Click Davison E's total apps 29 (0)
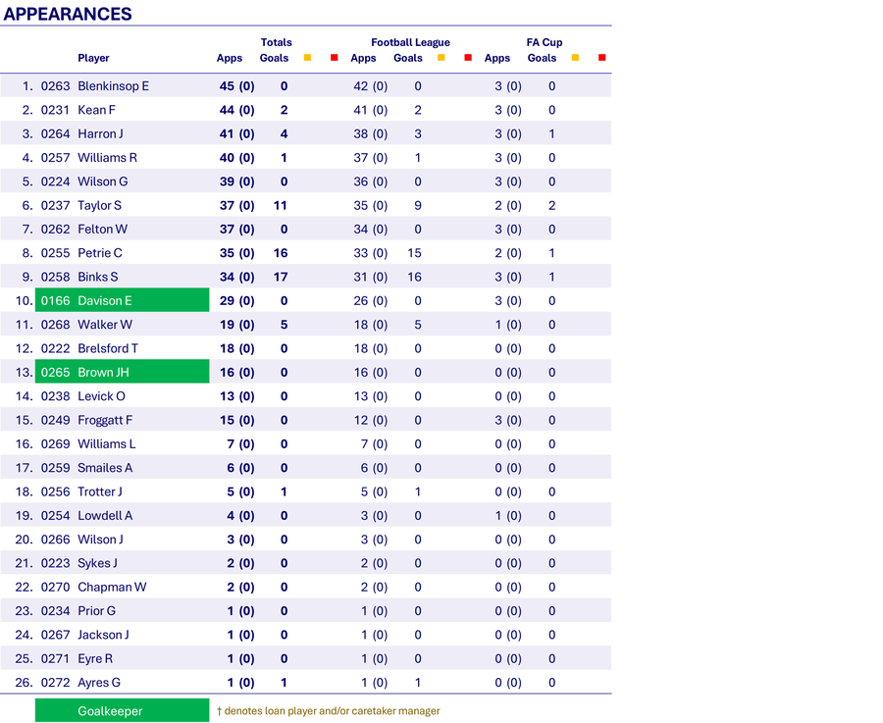883x723 pixels. click(237, 301)
